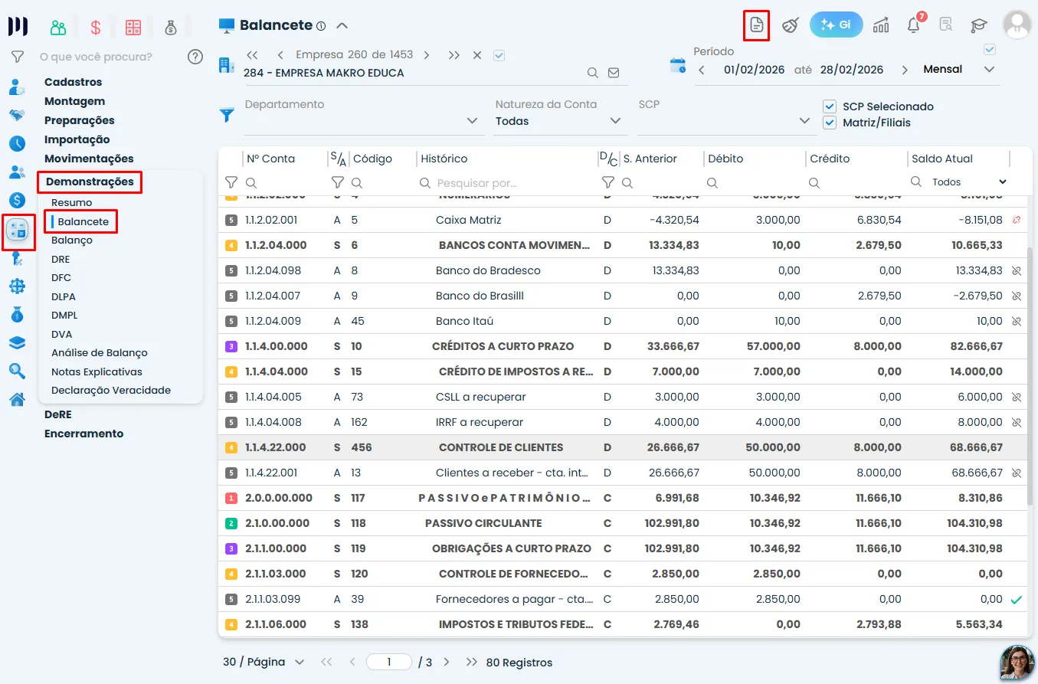Collapse the Balancete header chevron
This screenshot has width=1038, height=684.
[342, 25]
